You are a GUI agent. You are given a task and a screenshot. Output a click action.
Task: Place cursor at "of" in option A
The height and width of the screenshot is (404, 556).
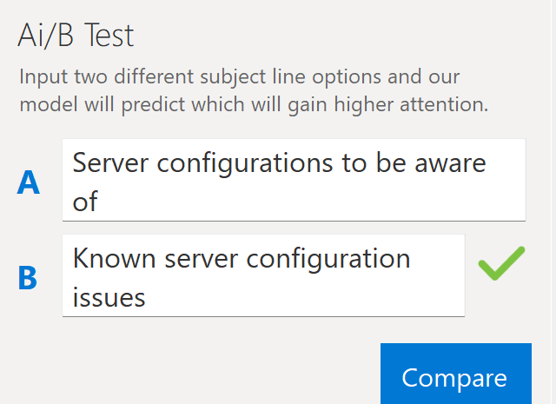point(85,202)
